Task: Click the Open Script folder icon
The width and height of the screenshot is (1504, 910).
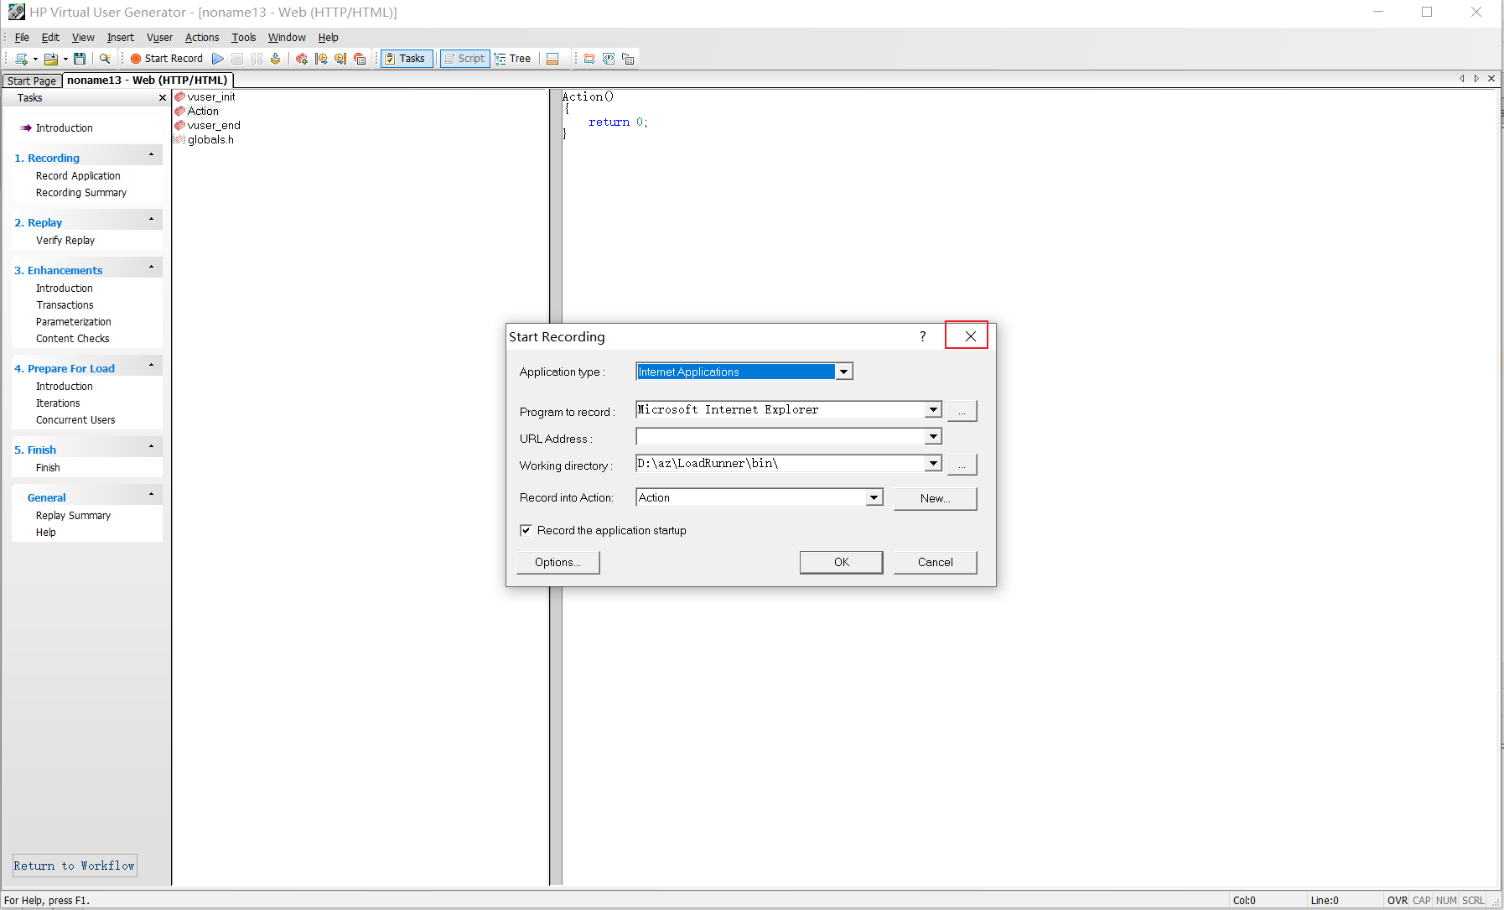Action: coord(51,59)
